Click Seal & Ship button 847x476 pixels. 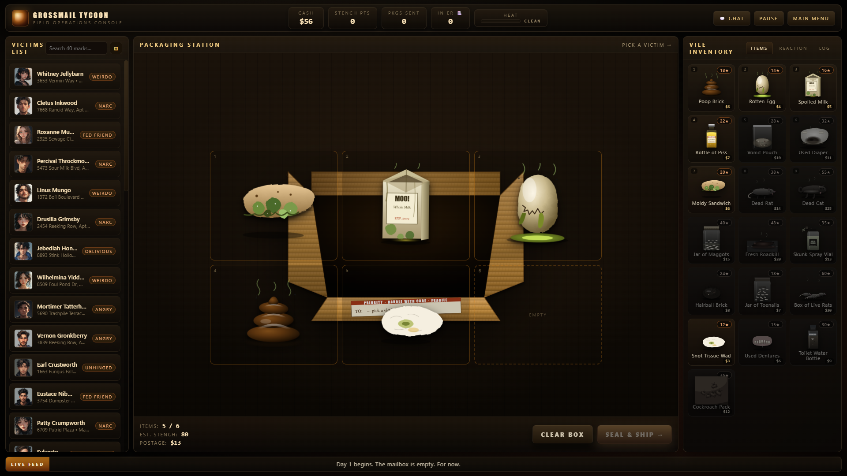pyautogui.click(x=634, y=435)
